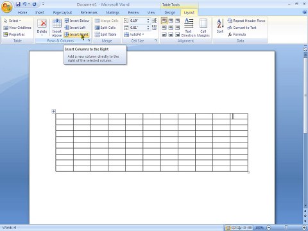Open Cell Margins options
308x231 pixels.
click(x=203, y=28)
